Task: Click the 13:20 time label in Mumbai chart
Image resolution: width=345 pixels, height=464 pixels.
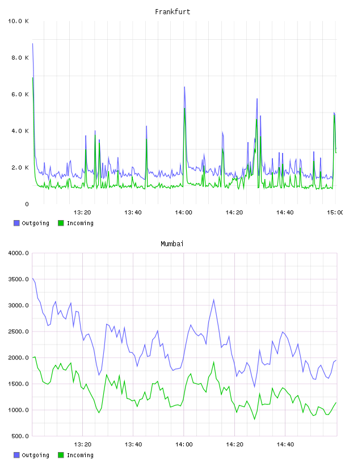Action: pos(82,445)
